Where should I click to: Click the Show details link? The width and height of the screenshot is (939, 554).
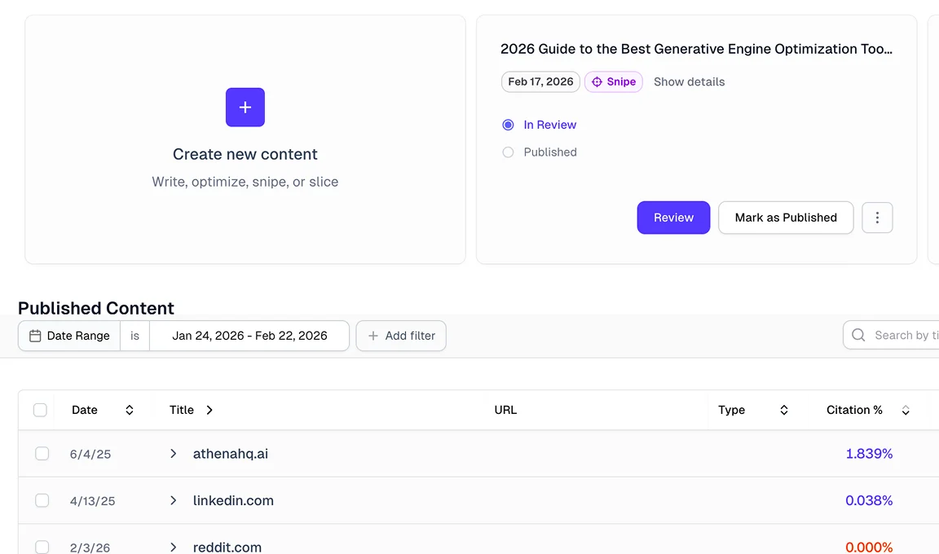[x=689, y=81]
